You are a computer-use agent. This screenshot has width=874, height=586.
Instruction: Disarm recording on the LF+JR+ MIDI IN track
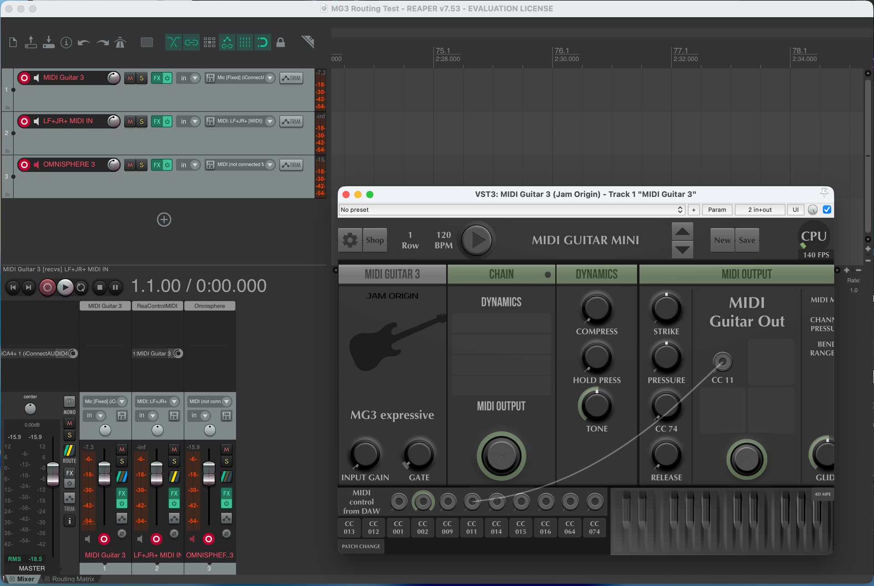[25, 121]
